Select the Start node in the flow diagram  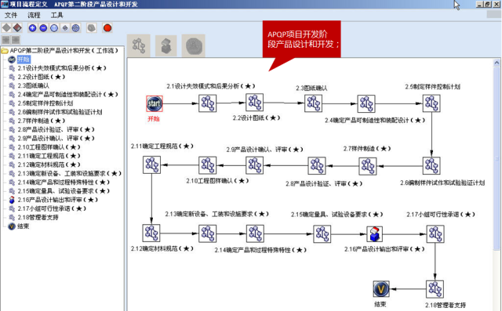[155, 103]
